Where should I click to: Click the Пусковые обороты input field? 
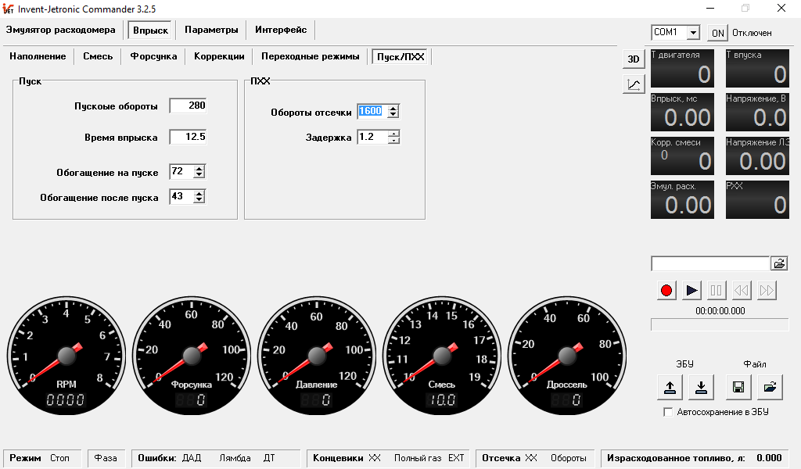[x=188, y=106]
